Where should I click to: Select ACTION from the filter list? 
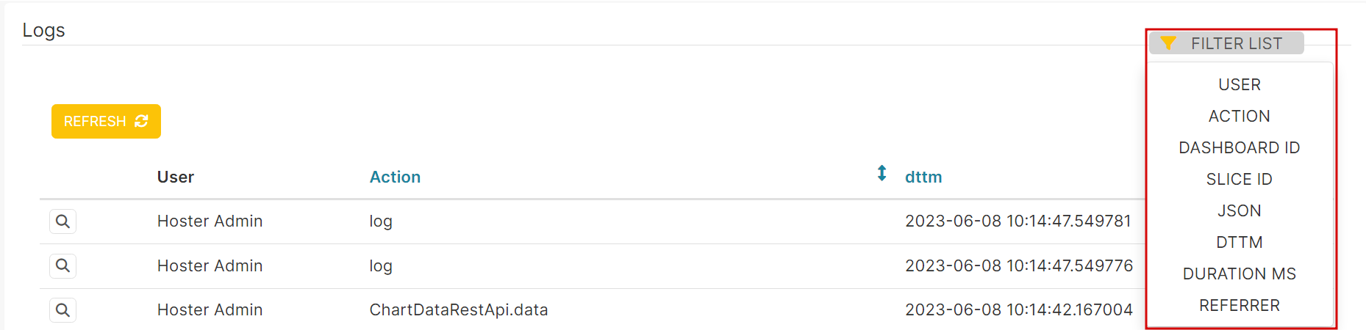1240,117
